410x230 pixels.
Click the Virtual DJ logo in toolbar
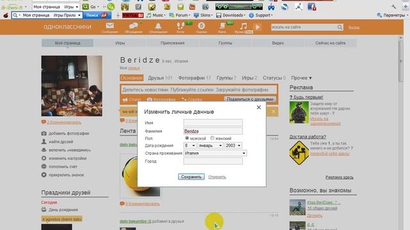pyautogui.click(x=133, y=15)
